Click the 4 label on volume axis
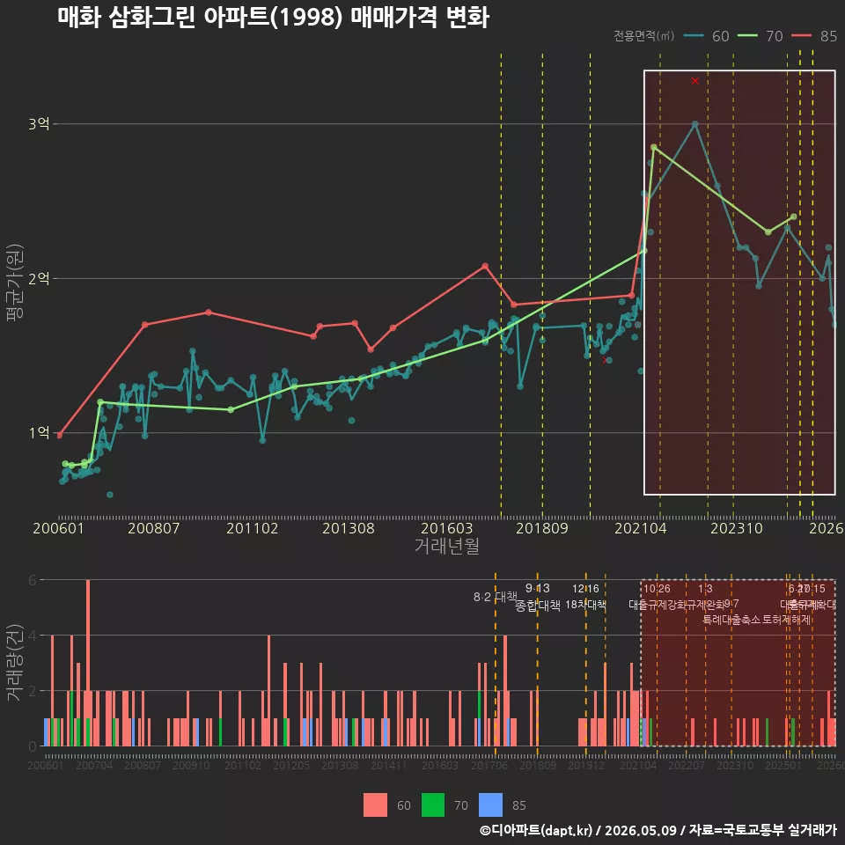The width and height of the screenshot is (845, 845). 33,636
